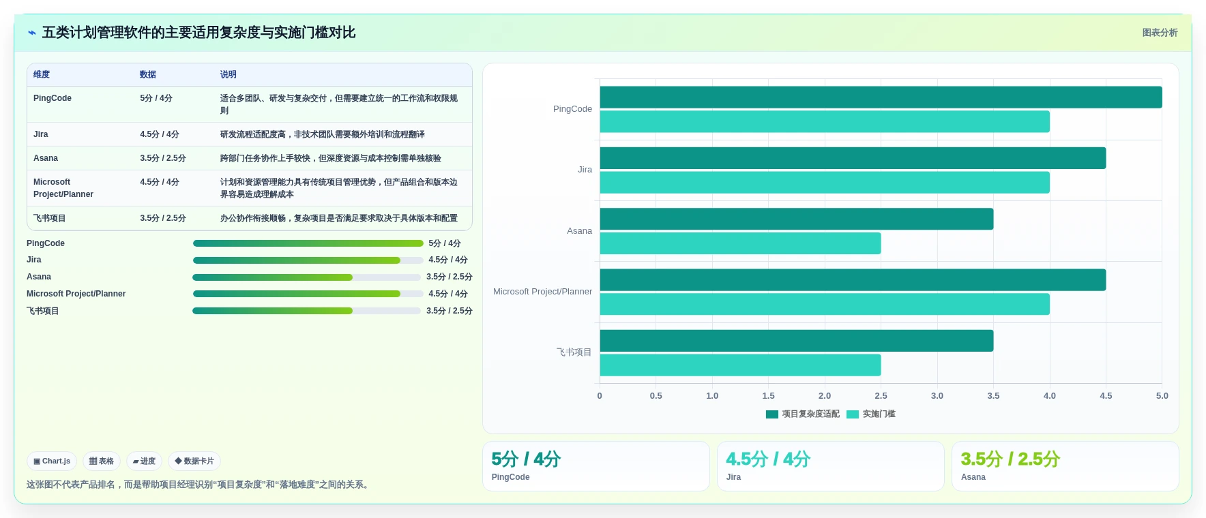Select the PingCode row name in the table
The width and height of the screenshot is (1206, 518).
tap(53, 98)
